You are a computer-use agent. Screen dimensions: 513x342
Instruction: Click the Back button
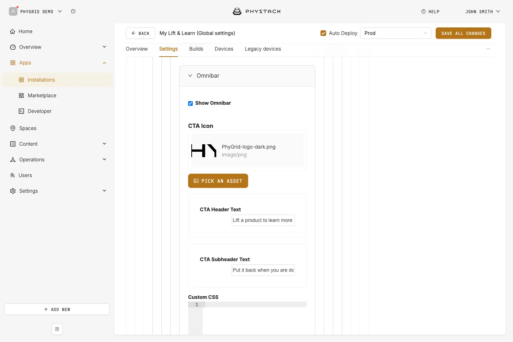point(140,33)
